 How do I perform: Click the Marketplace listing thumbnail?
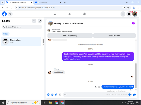49,30
